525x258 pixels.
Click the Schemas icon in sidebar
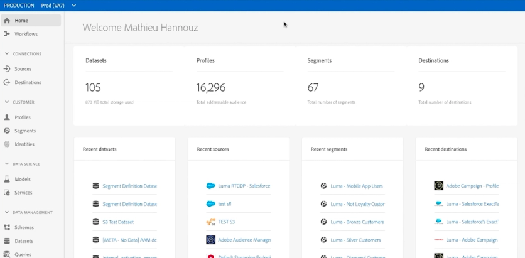pyautogui.click(x=7, y=227)
